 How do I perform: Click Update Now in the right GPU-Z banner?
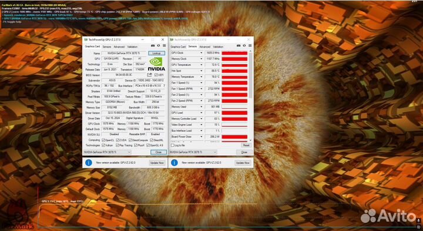243,163
